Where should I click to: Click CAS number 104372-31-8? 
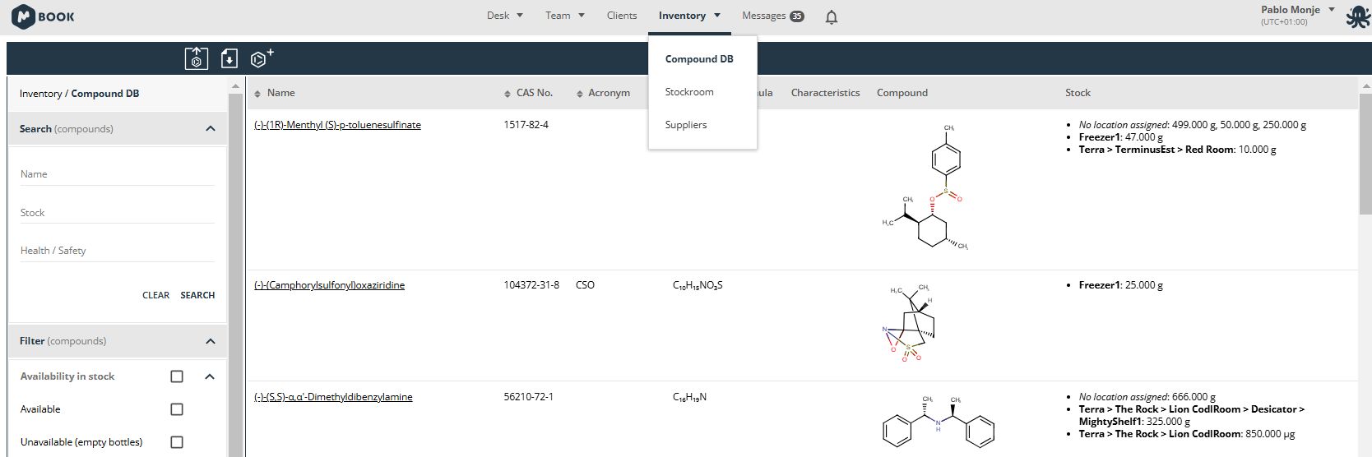[531, 285]
